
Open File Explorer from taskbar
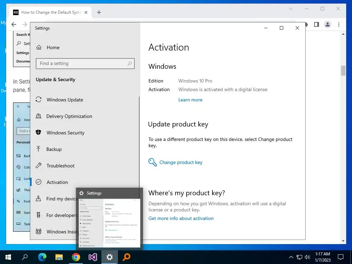[59, 257]
